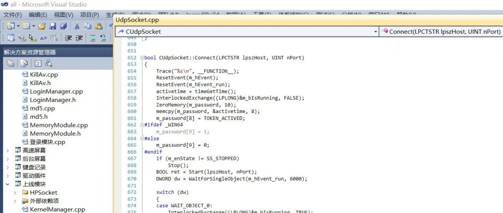Click the 'switch (dw)' statement
Screen dimensions: 503x213
pos(173,192)
